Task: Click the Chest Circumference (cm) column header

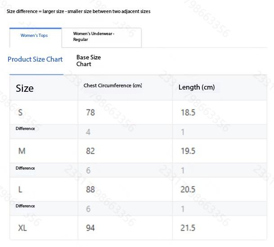Action: pos(112,85)
